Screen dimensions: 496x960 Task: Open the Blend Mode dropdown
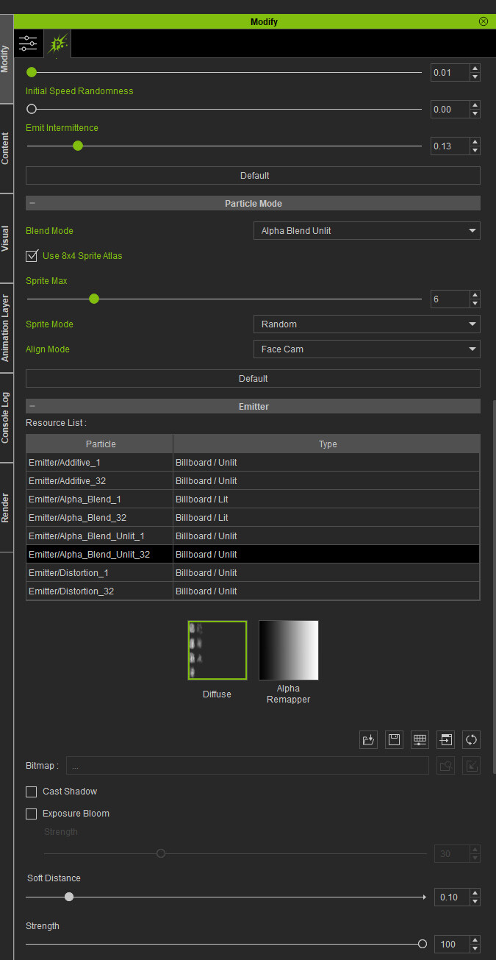point(367,231)
